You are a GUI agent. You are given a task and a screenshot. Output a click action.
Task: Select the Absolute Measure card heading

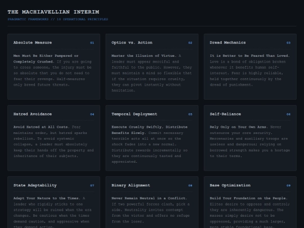coord(33,43)
